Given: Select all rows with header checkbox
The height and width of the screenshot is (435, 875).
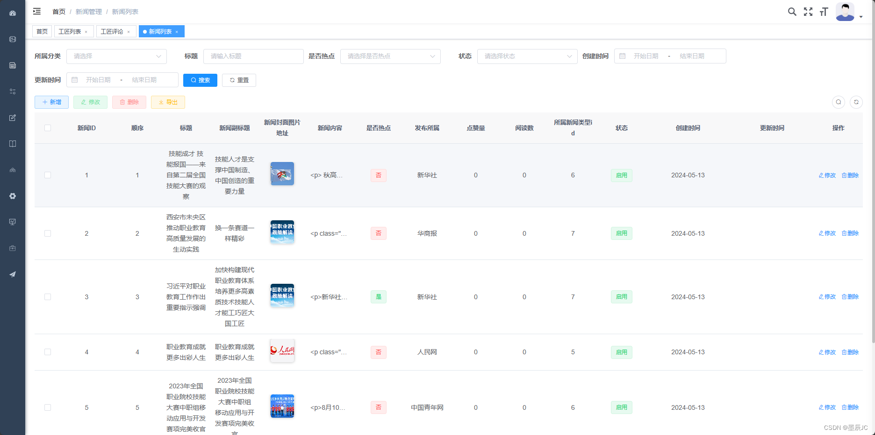Looking at the screenshot, I should pyautogui.click(x=48, y=128).
